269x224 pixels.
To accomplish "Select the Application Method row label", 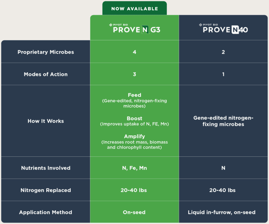I will pos(46,212).
